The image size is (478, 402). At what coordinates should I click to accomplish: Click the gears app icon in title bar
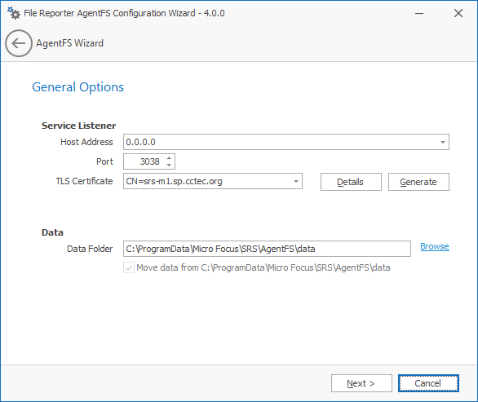tap(14, 13)
